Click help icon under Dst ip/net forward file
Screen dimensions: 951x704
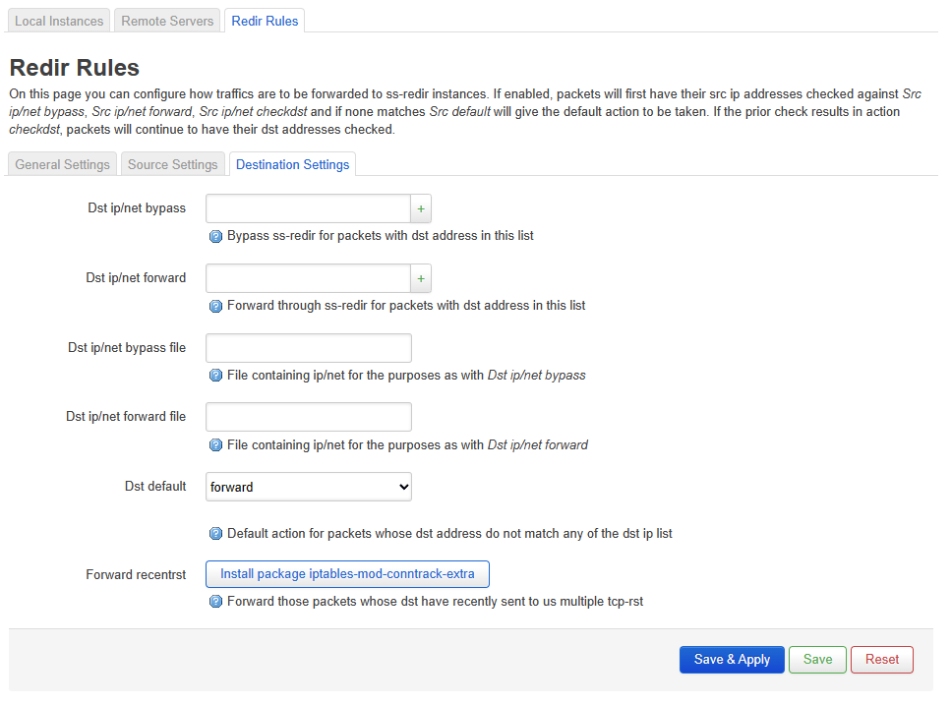pos(216,445)
